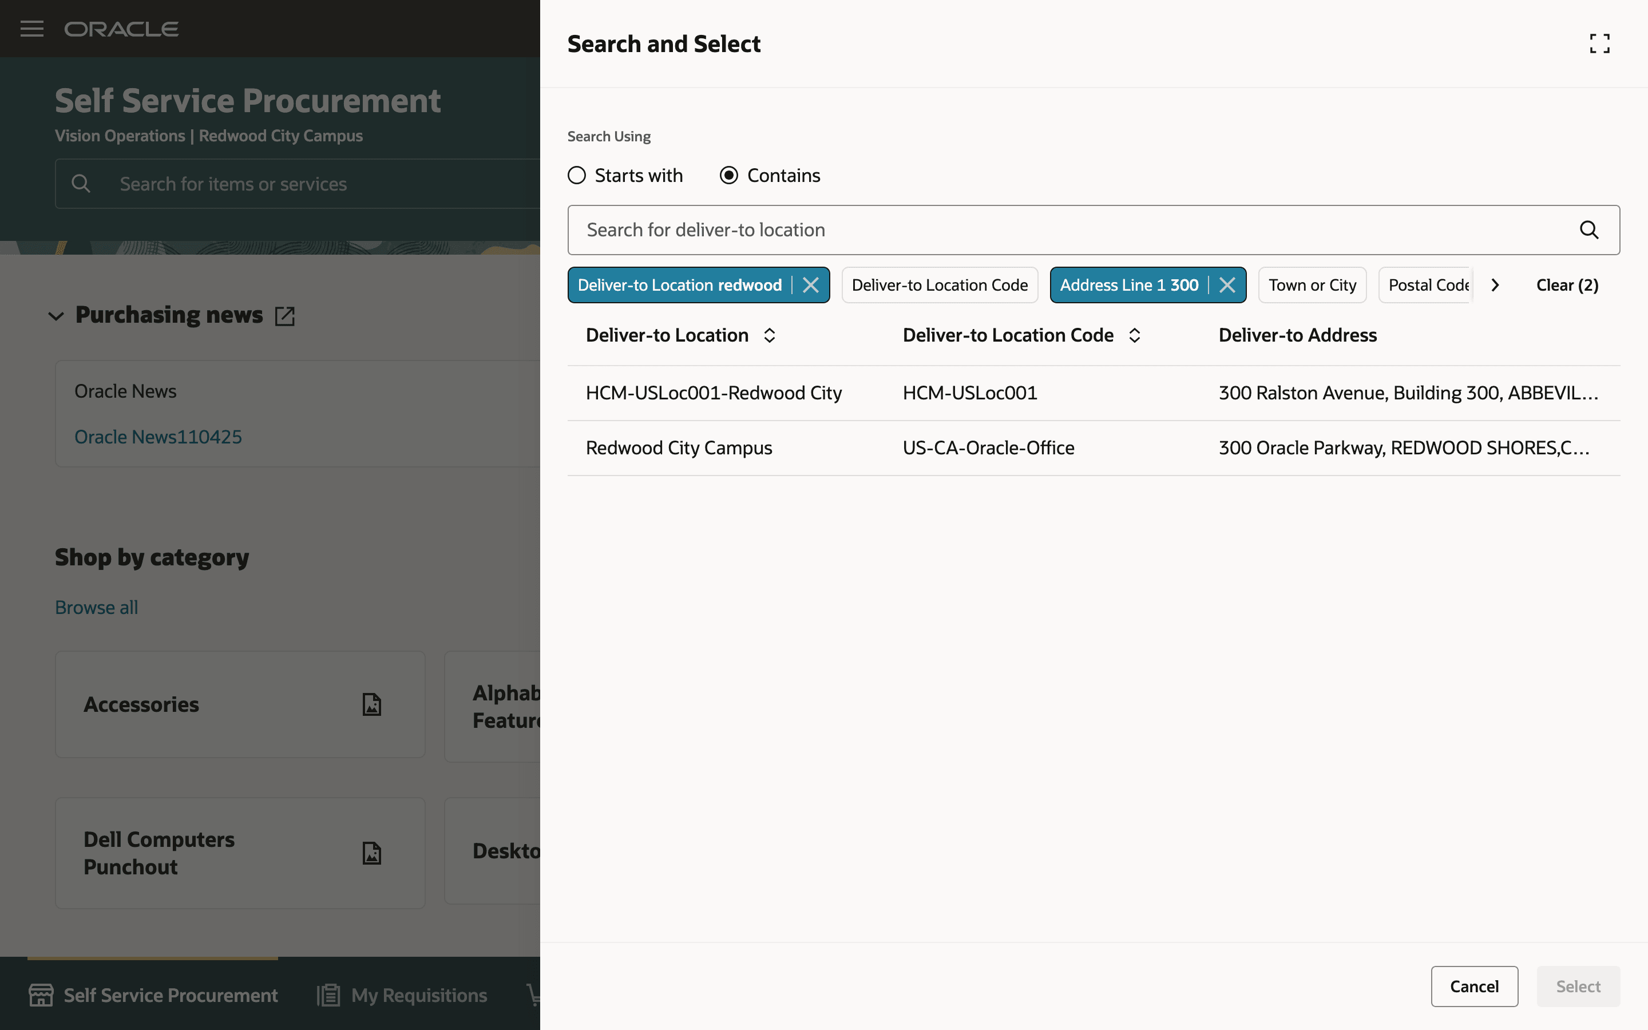Click the Cancel button
This screenshot has width=1648, height=1030.
(x=1473, y=986)
